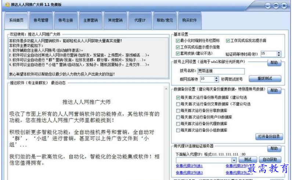
Task: Click the line starting 1.软件辅助您注册人人网账号
Action: click(x=46, y=50)
